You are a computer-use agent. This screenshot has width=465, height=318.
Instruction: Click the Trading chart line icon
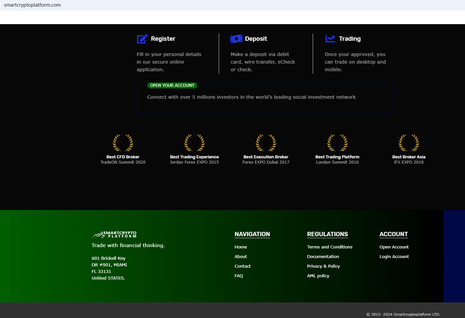[330, 39]
